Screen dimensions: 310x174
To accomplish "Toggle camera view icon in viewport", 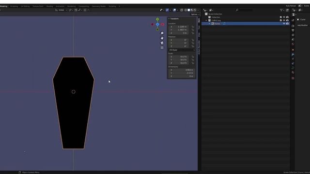I will 162,43.
